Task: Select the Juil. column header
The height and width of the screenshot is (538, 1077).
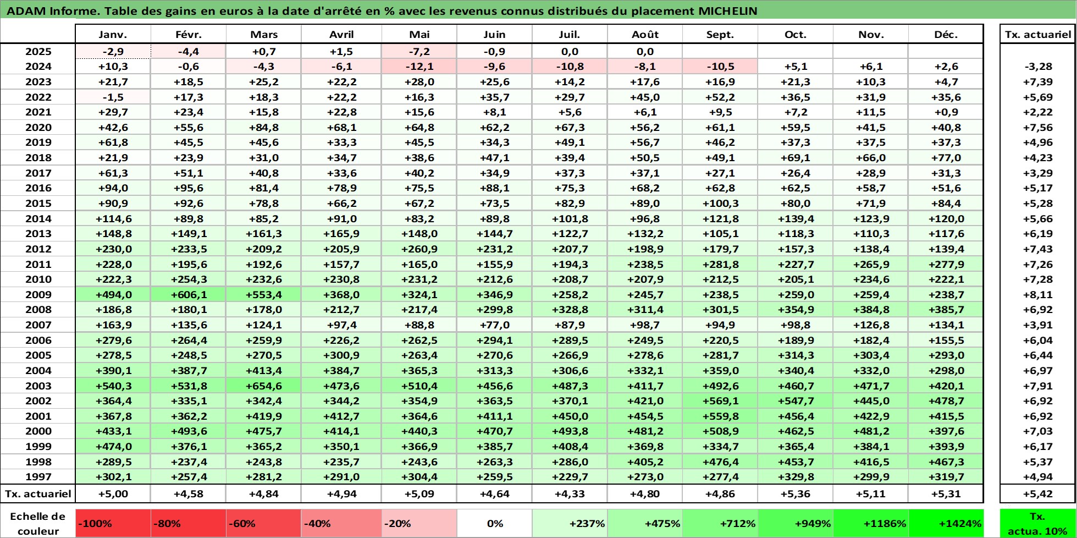Action: [x=570, y=34]
